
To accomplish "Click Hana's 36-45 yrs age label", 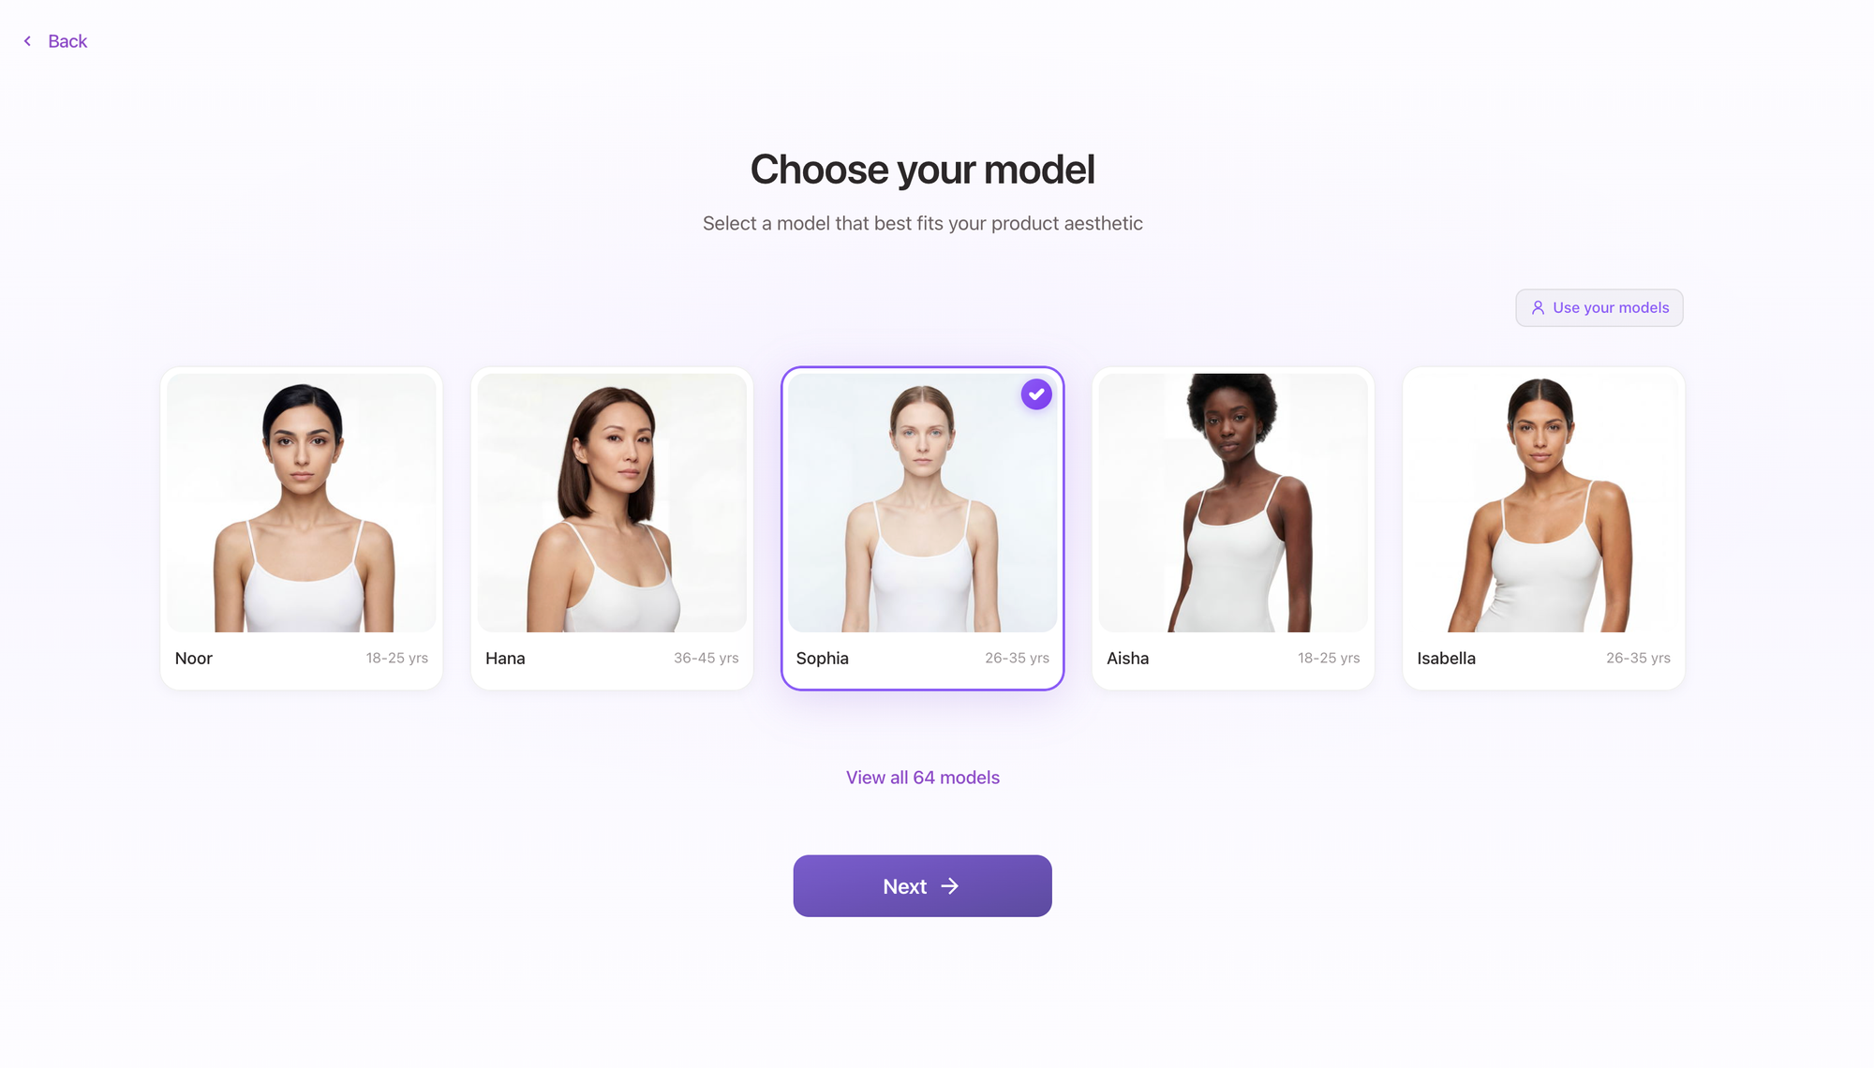I will point(706,659).
